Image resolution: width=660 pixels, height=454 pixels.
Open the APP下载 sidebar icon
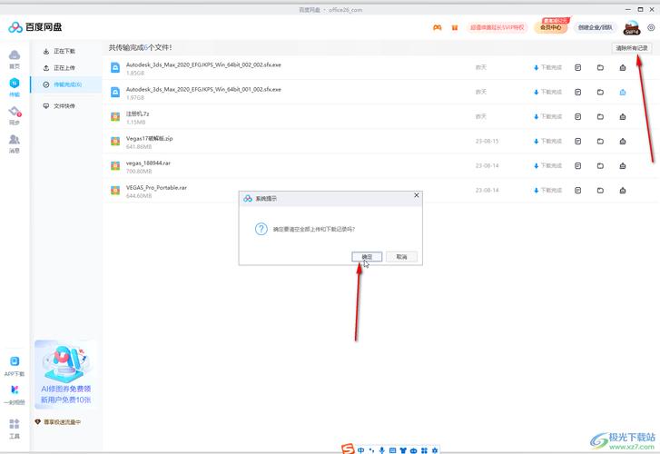pos(15,367)
